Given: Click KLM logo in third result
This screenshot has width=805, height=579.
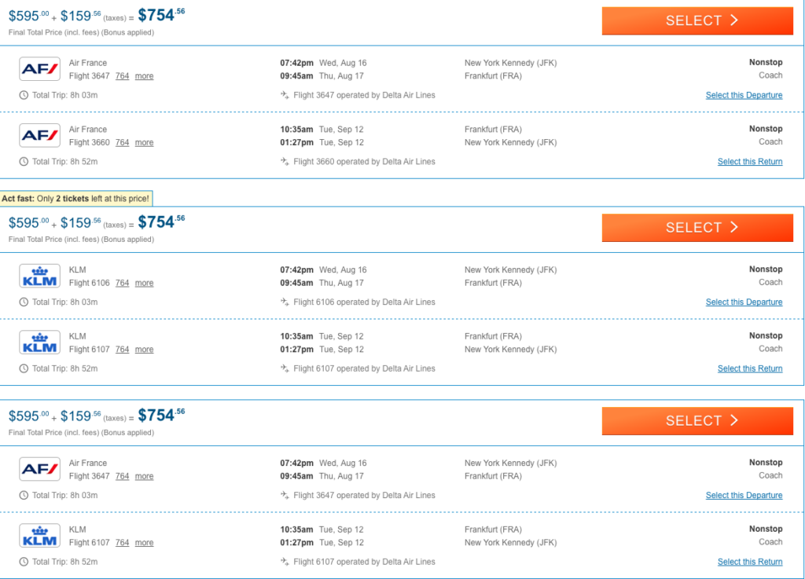Looking at the screenshot, I should [39, 536].
